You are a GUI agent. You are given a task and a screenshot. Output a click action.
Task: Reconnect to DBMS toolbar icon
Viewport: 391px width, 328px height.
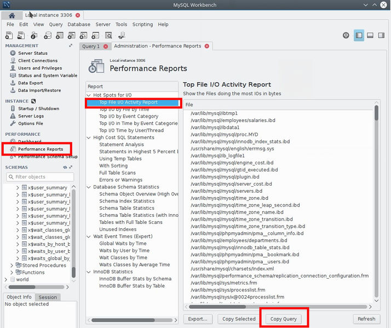[122, 36]
